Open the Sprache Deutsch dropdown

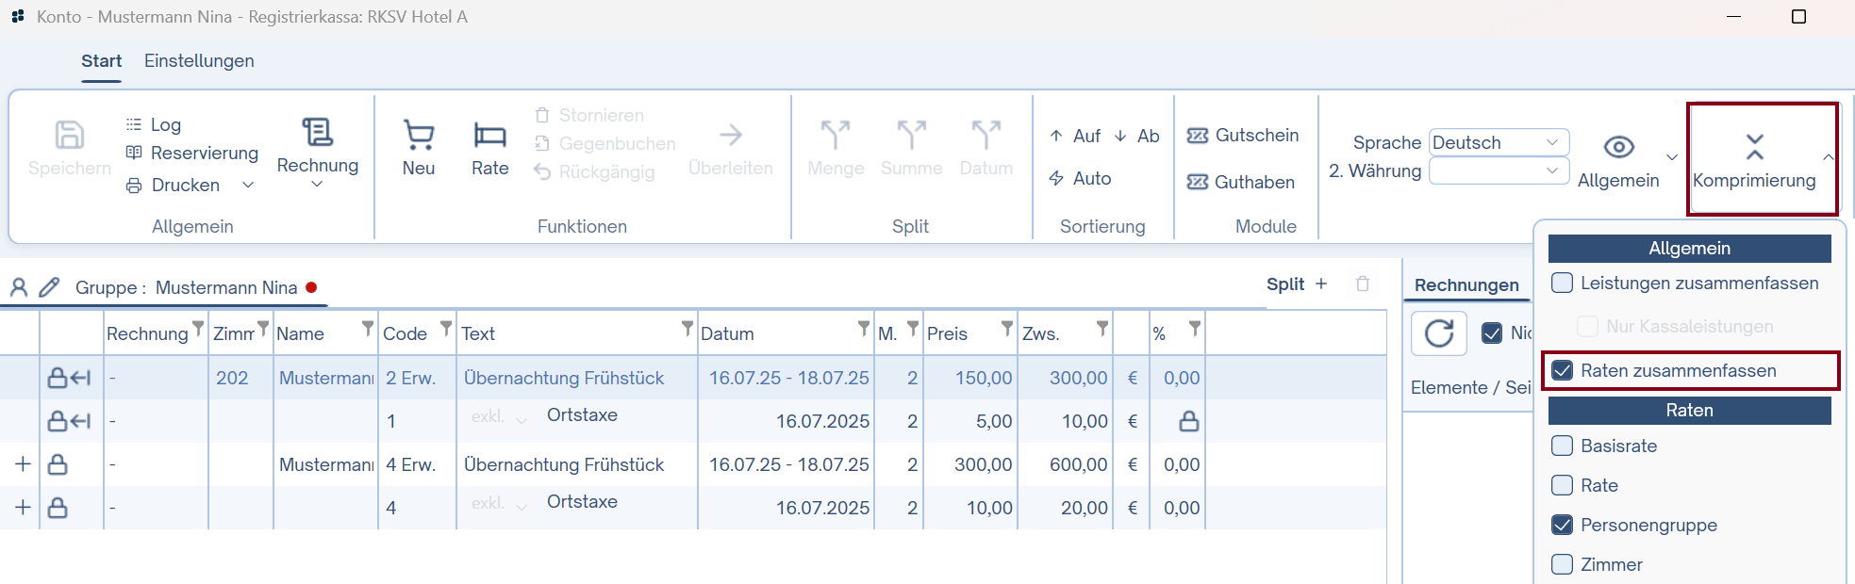[1499, 142]
